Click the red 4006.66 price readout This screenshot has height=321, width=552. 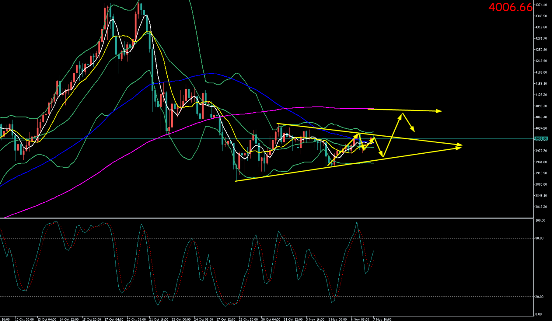[510, 7]
